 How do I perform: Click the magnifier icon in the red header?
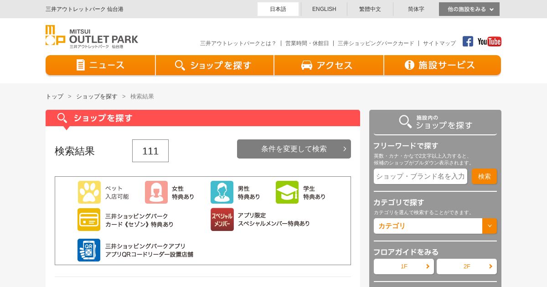click(62, 118)
